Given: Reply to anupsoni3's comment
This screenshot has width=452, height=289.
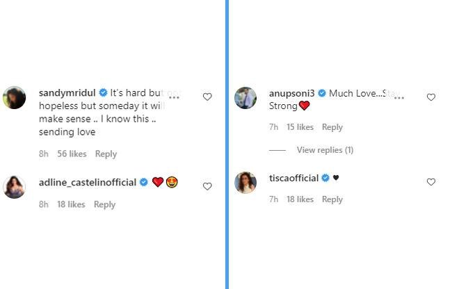Looking at the screenshot, I should tap(332, 127).
